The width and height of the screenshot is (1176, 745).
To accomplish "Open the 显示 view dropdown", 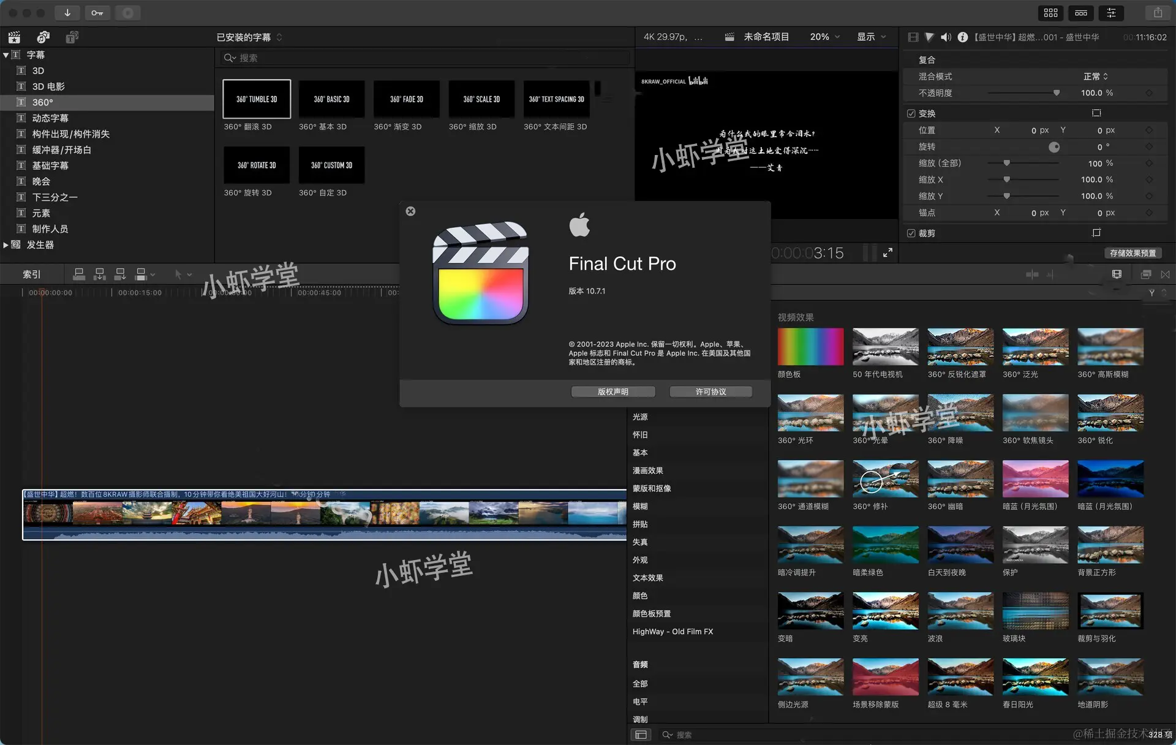I will pos(871,37).
